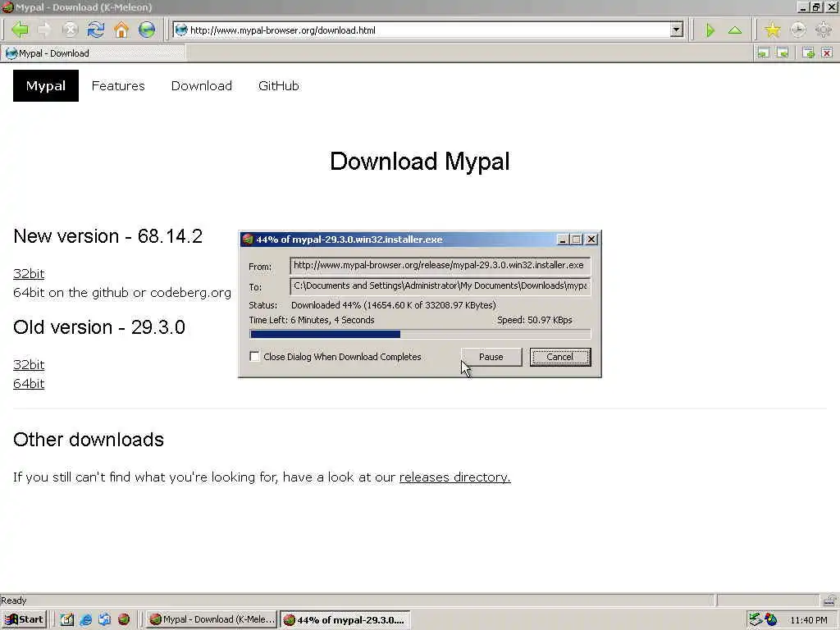Click the first quick launch notepad icon
840x630 pixels.
point(67,619)
